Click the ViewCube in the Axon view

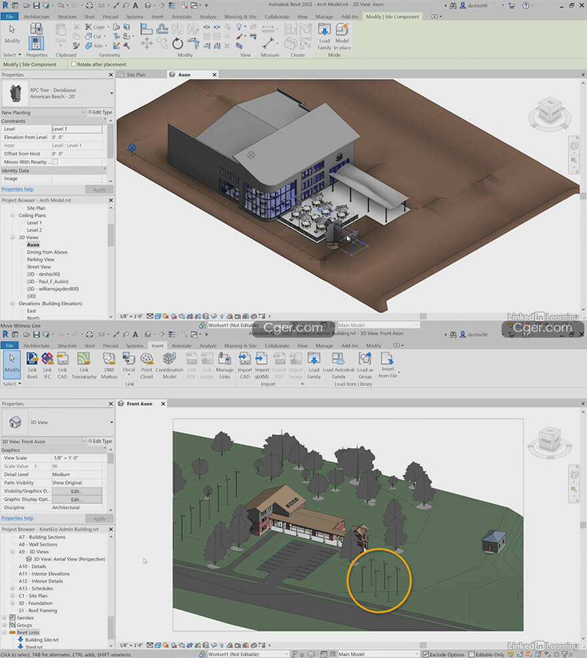[550, 111]
